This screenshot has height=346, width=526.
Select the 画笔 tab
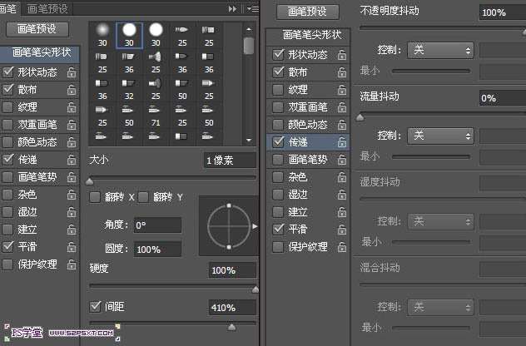click(7, 8)
